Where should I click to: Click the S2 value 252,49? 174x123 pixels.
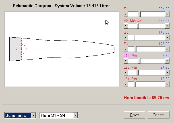point(164,20)
